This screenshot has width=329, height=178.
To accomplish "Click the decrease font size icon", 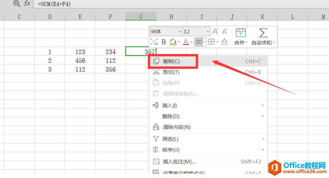I will pyautogui.click(x=225, y=31).
